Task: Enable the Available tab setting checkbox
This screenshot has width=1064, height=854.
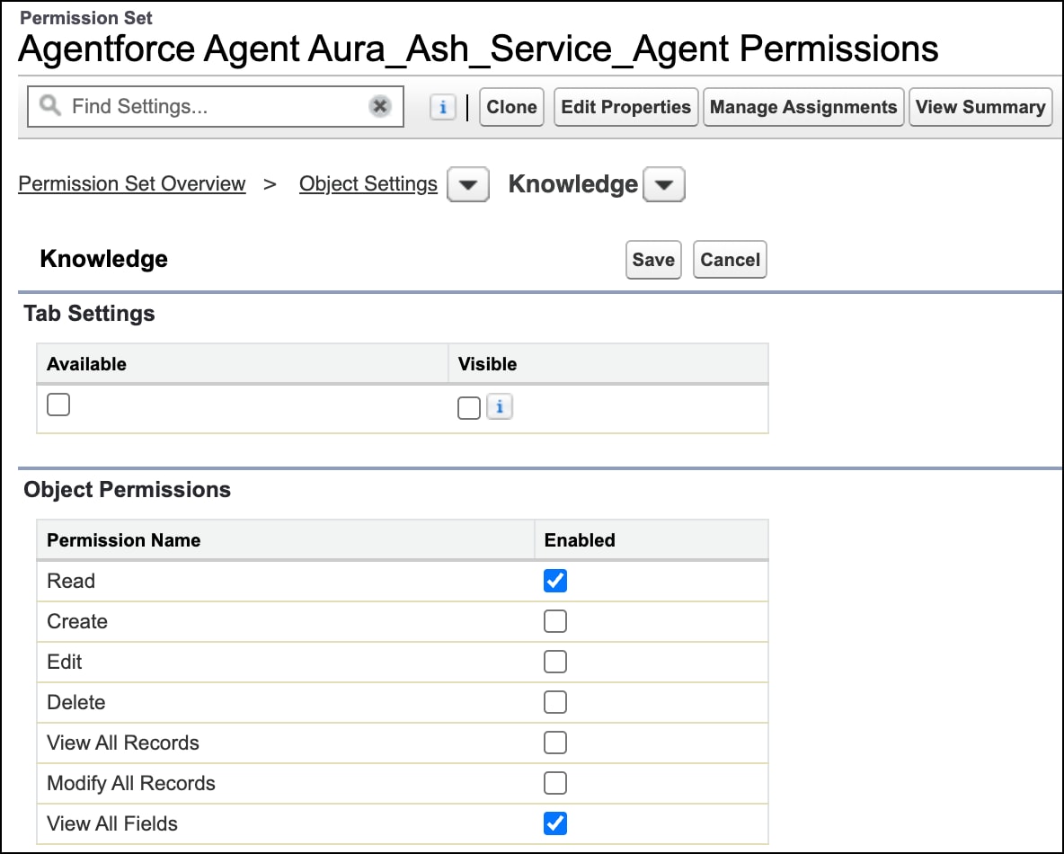Action: (x=58, y=405)
